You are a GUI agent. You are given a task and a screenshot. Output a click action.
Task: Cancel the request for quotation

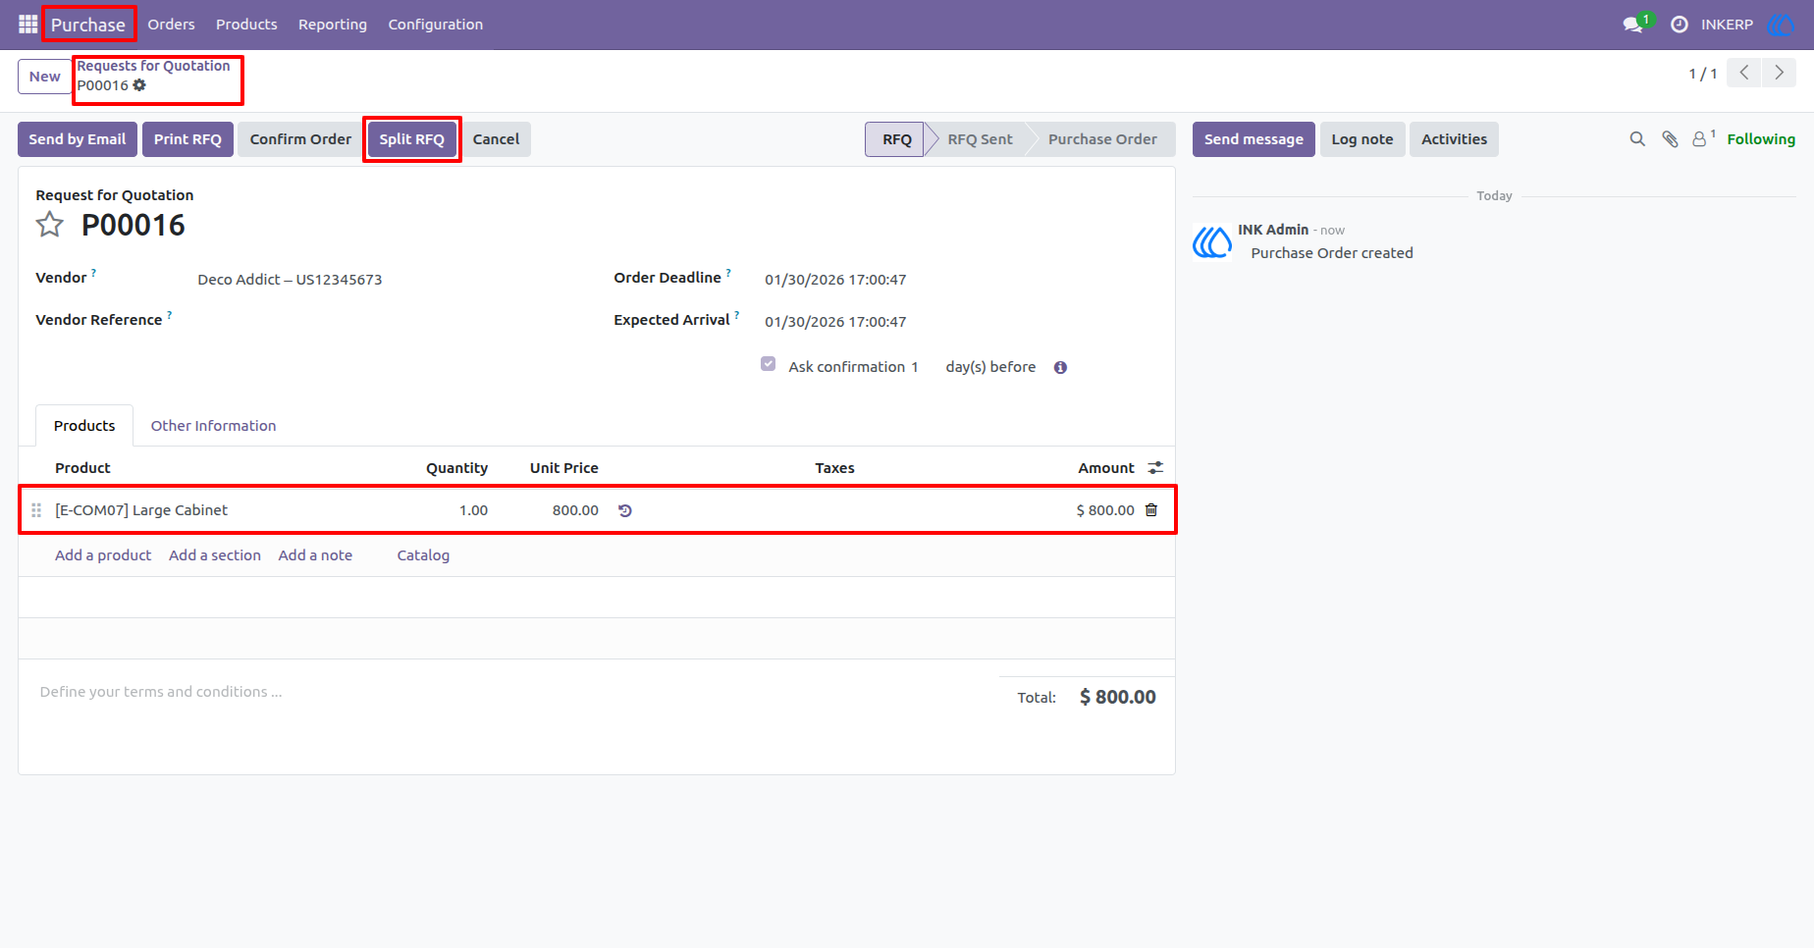click(496, 139)
